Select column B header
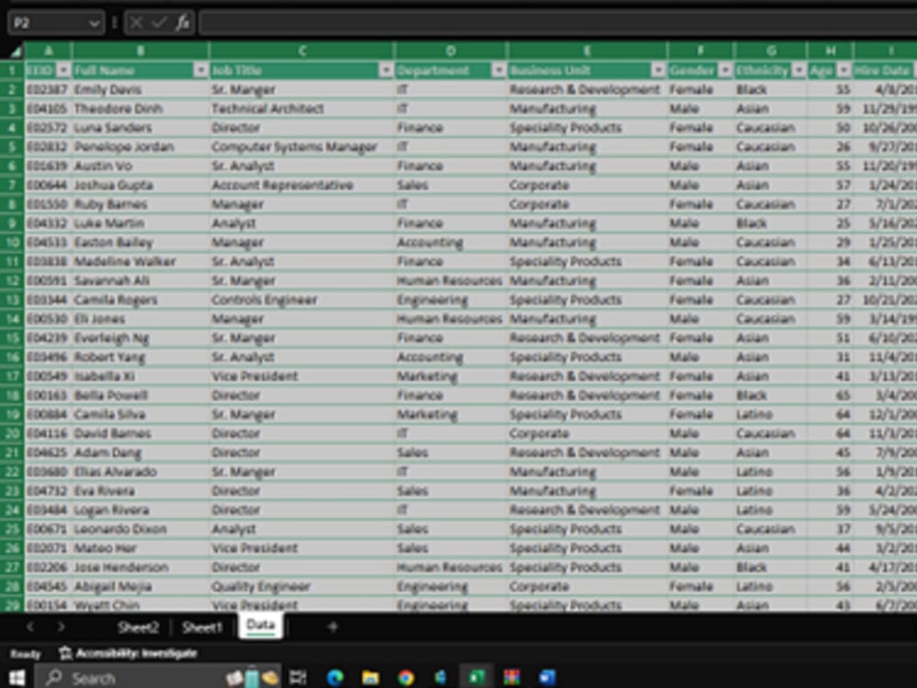917x688 pixels. pyautogui.click(x=140, y=50)
